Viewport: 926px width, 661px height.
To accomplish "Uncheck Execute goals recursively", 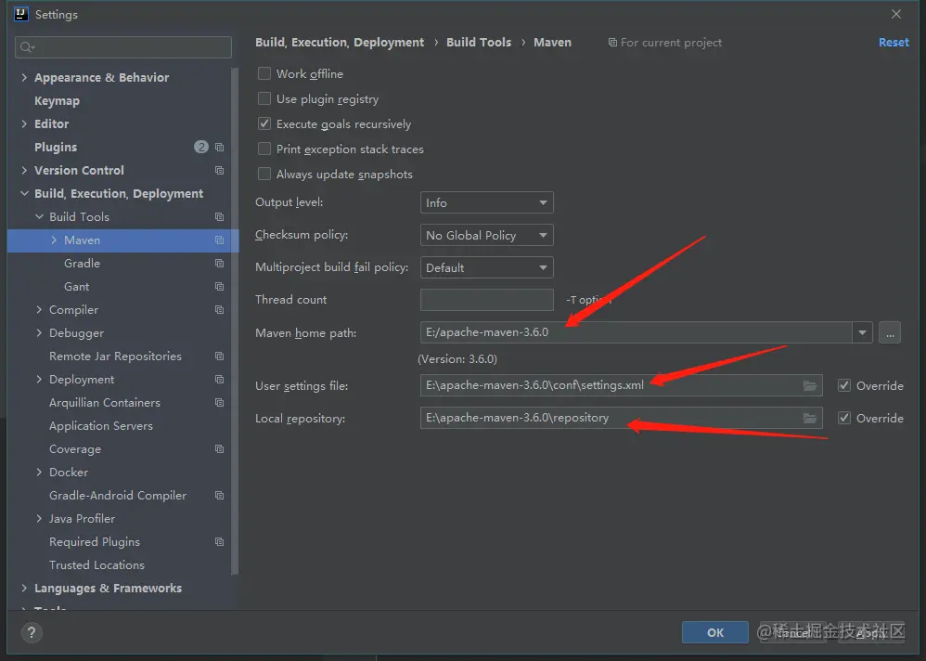I will [x=264, y=123].
